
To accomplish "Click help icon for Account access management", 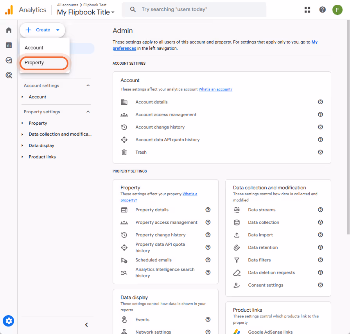I will 320,114.
